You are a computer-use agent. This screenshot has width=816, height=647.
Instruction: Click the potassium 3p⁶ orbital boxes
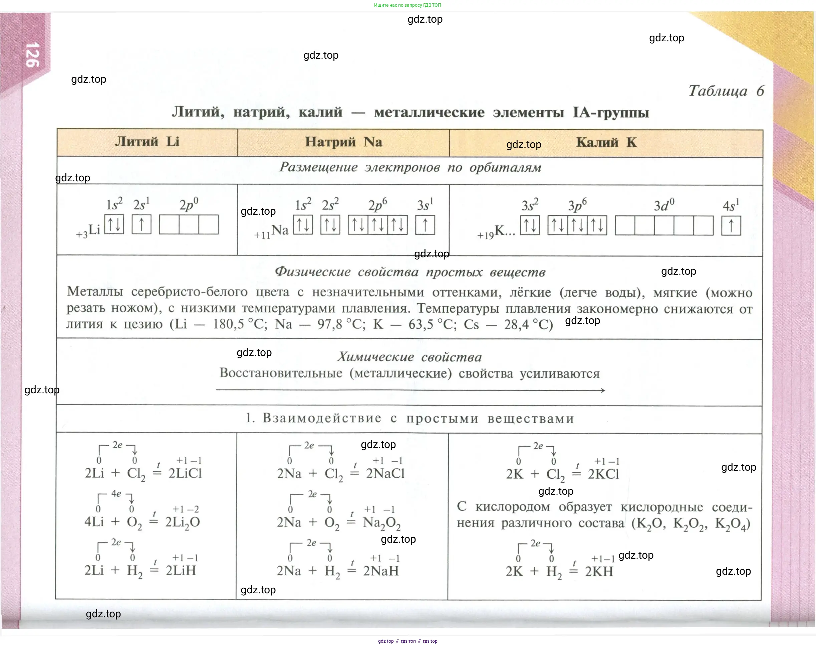578,225
